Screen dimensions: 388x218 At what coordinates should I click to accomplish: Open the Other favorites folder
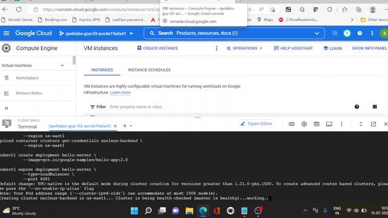374,19
